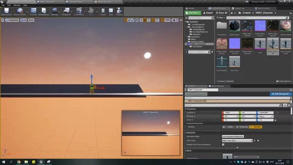Image resolution: width=293 pixels, height=165 pixels.
Task: Open the Marketplace from the toolbar
Action: coord(44,11)
